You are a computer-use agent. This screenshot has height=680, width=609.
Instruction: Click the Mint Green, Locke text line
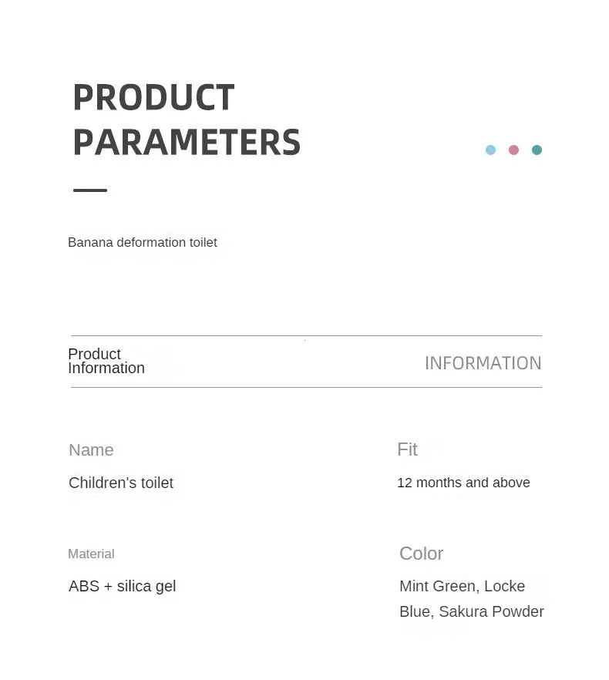point(463,586)
